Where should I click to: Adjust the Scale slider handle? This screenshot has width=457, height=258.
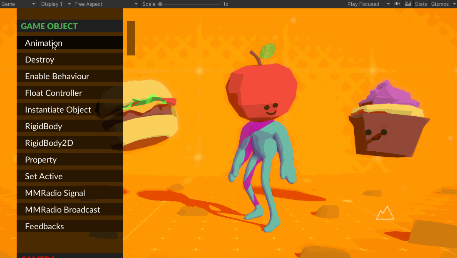tap(160, 4)
